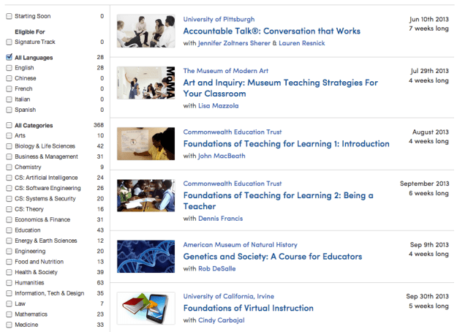The height and width of the screenshot is (332, 468).
Task: Uncheck the All Languages checkbox
Action: click(x=9, y=57)
